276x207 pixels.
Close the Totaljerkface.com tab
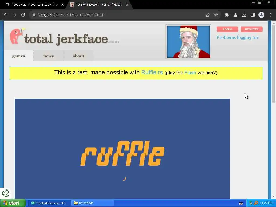click(127, 5)
